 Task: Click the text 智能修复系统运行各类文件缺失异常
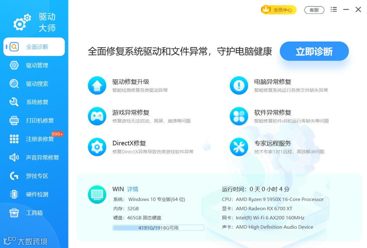(291, 90)
